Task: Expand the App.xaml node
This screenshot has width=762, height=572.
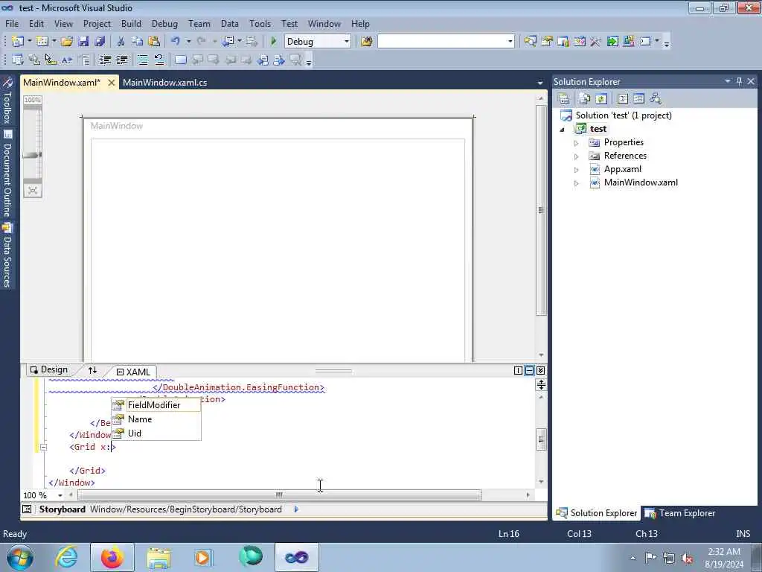Action: (577, 170)
